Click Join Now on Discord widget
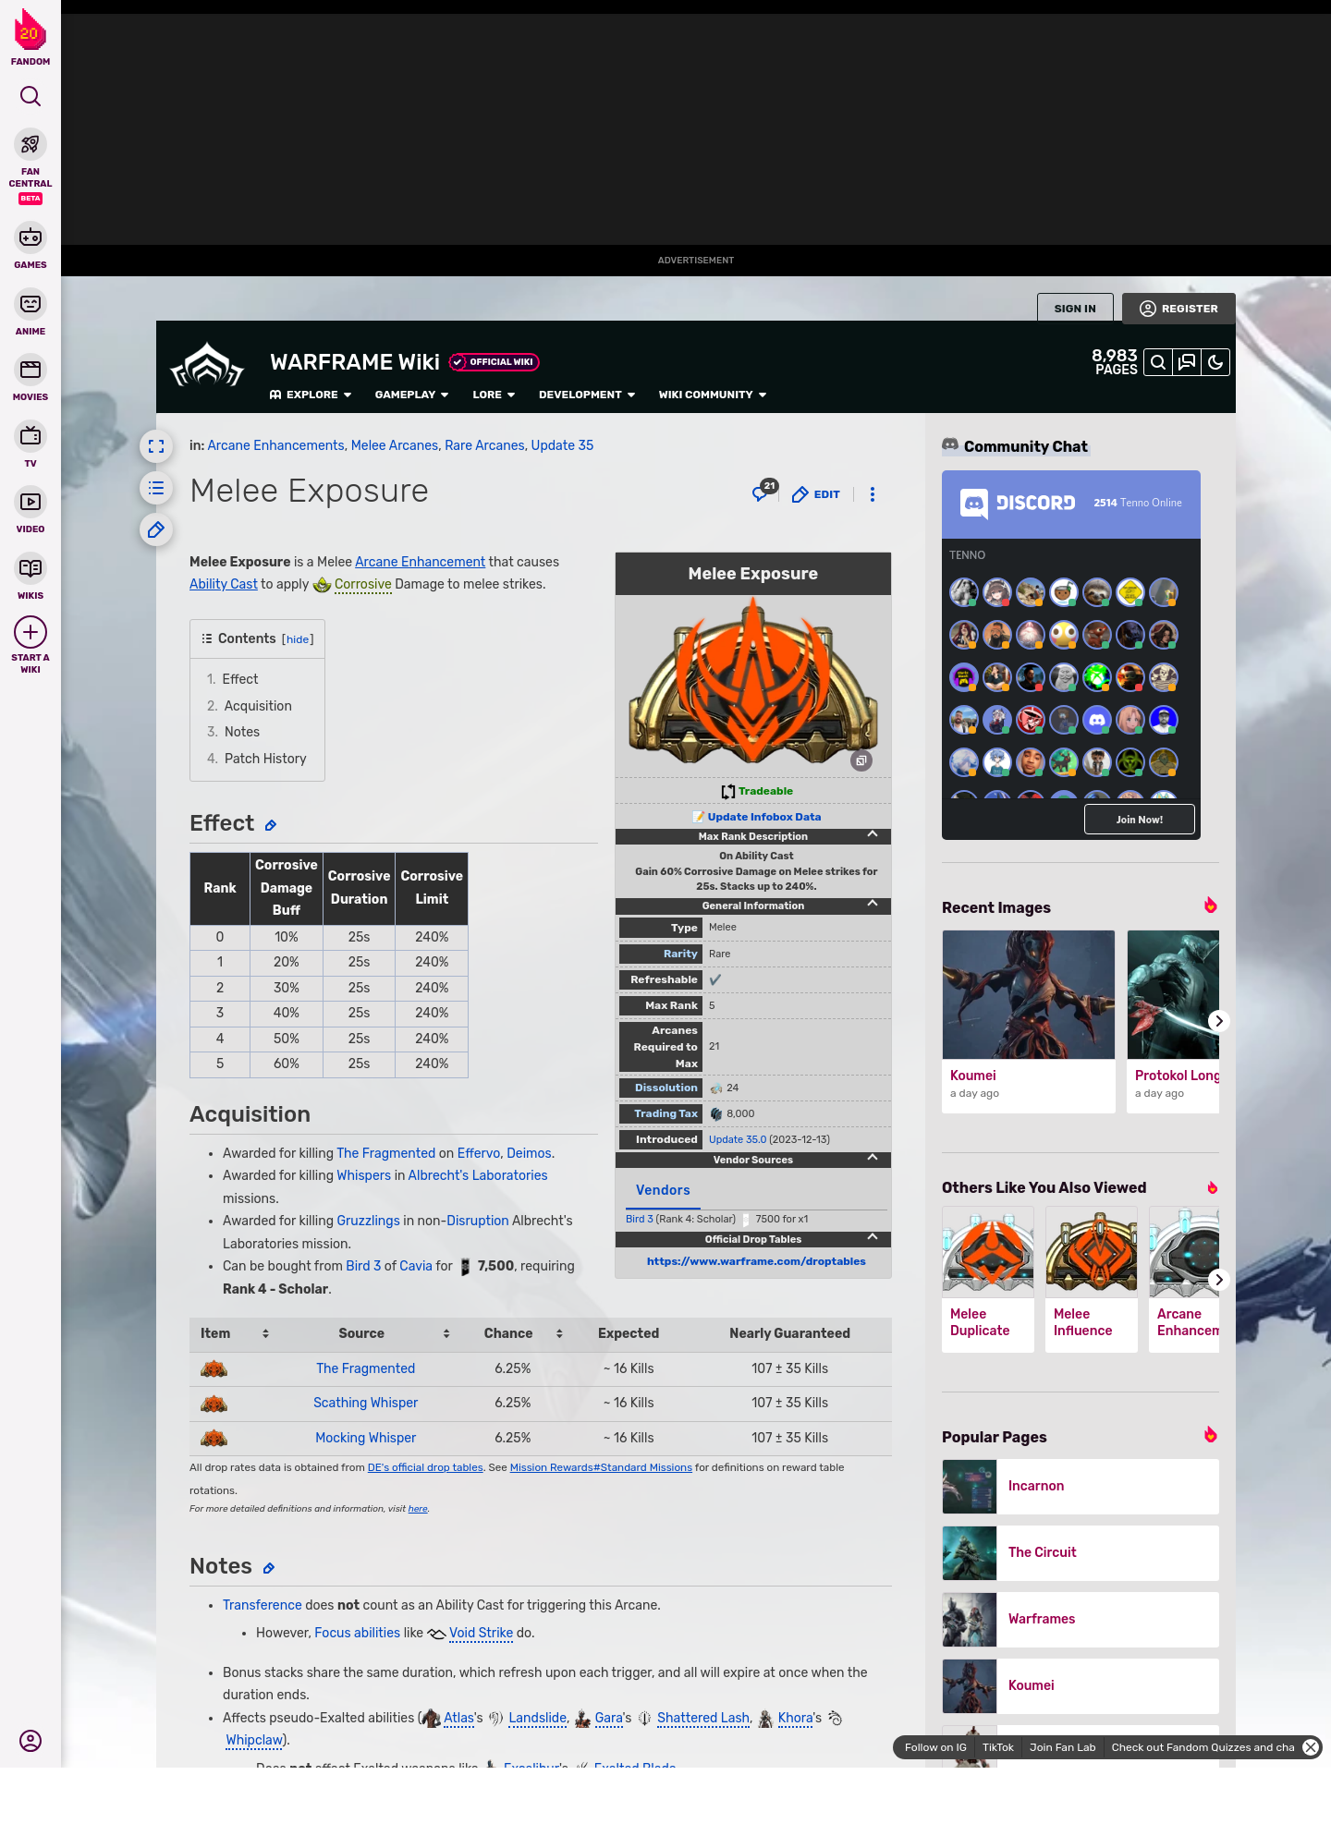1331x1848 pixels. (1140, 820)
